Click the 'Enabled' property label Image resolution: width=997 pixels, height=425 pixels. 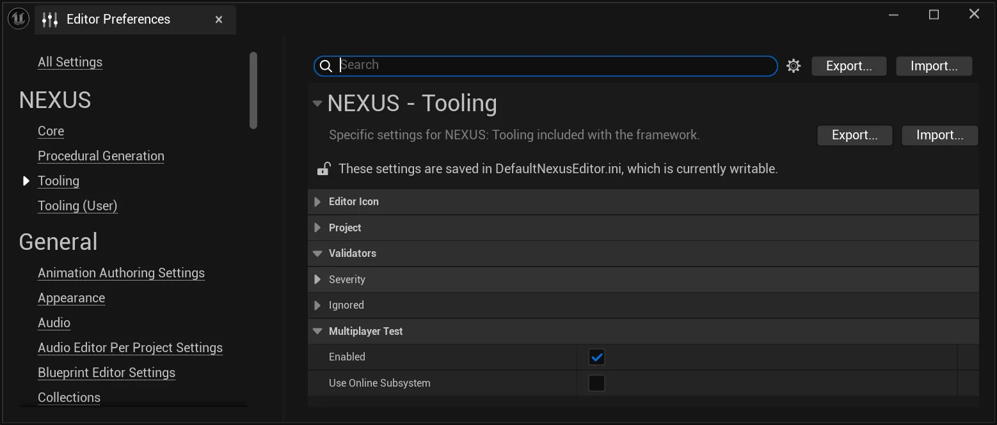347,357
